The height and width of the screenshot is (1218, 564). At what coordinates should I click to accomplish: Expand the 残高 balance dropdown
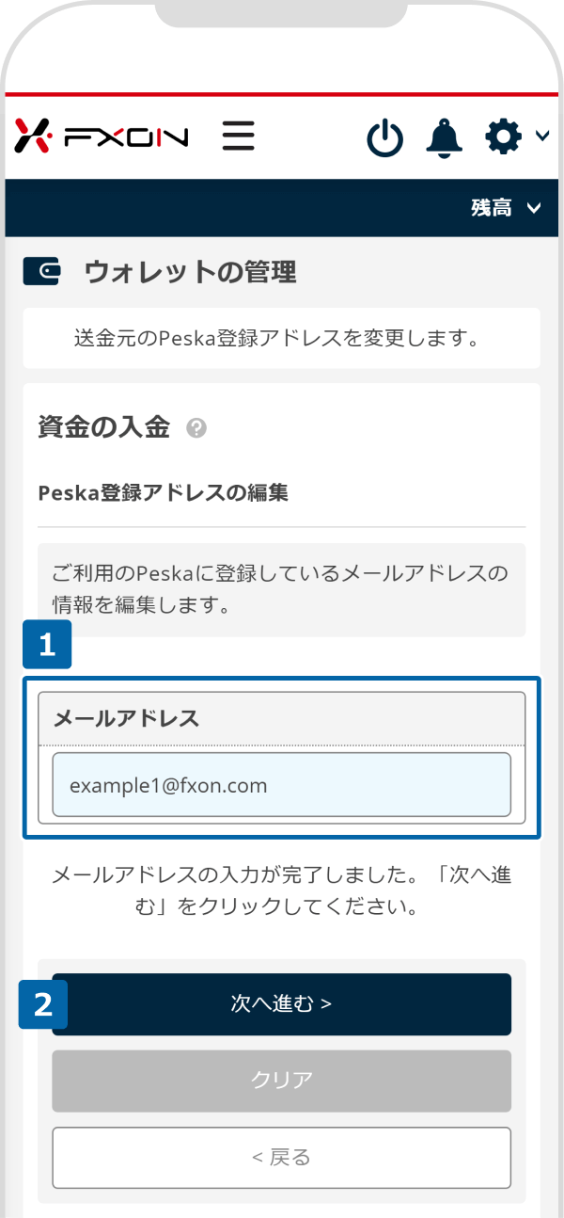(x=507, y=208)
